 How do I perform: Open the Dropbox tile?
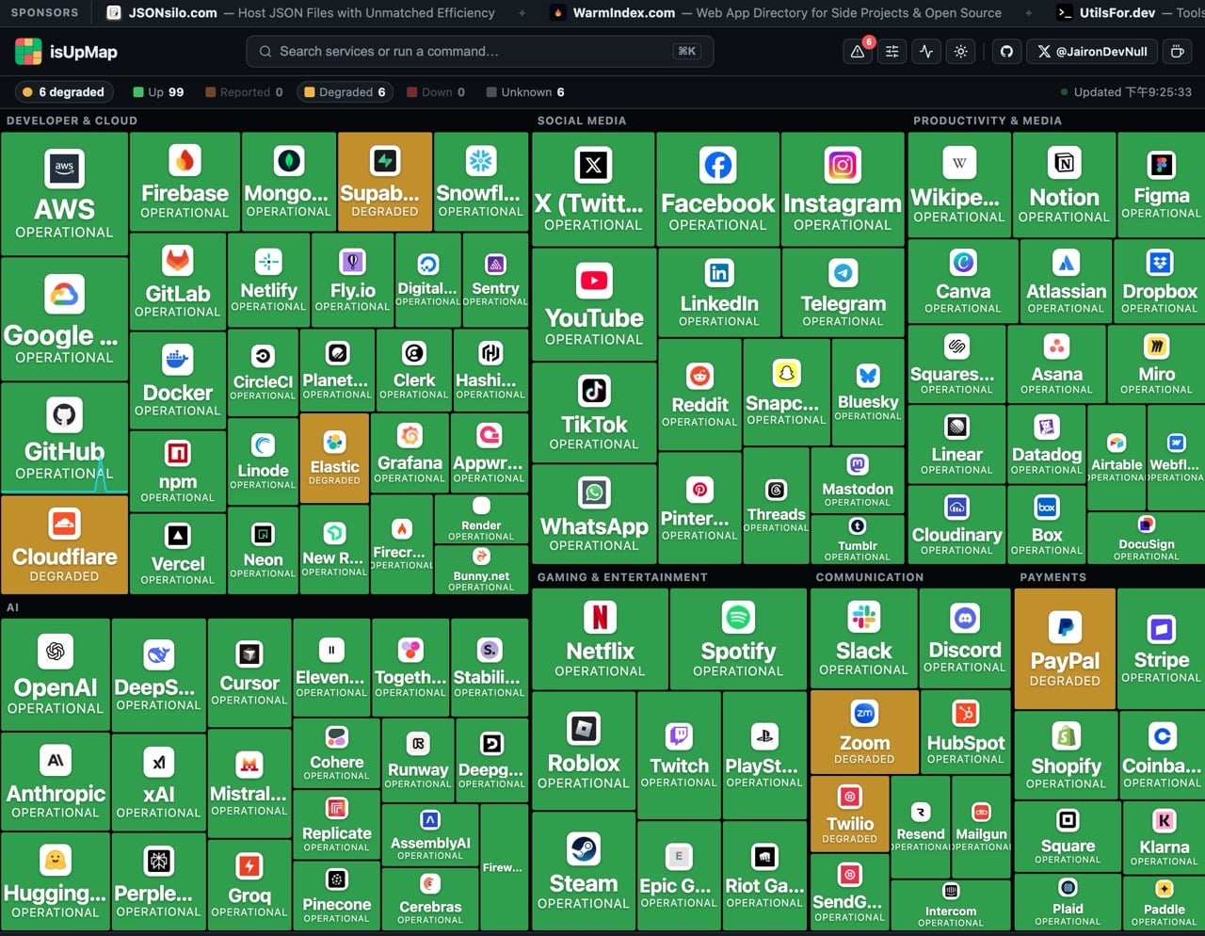coord(1159,281)
